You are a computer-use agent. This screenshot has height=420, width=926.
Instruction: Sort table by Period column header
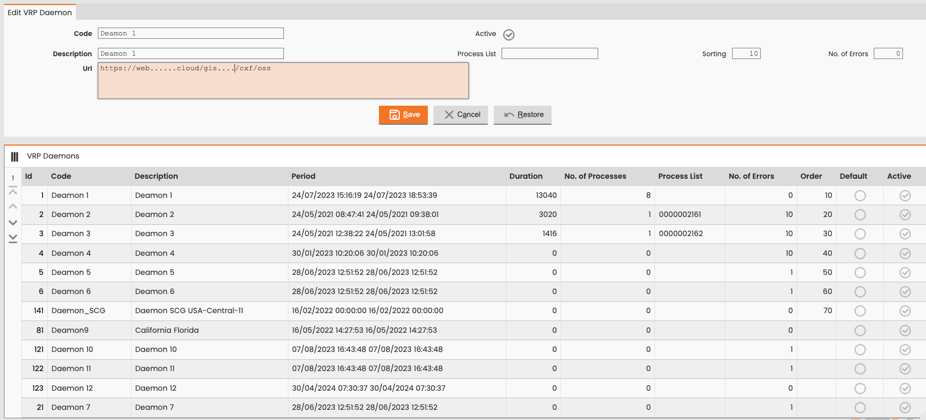304,176
